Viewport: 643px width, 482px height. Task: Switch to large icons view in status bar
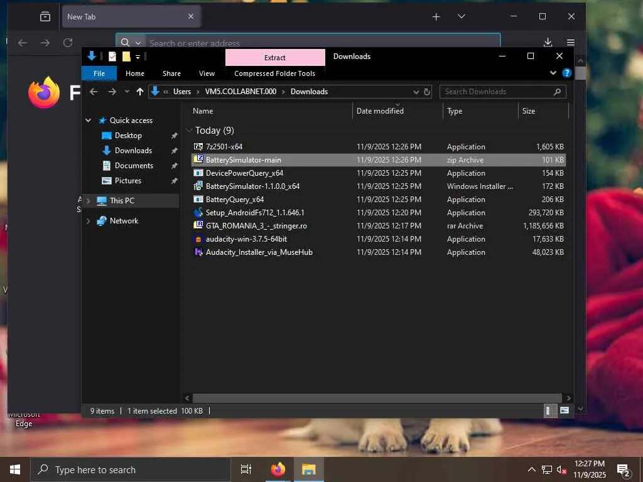click(565, 410)
